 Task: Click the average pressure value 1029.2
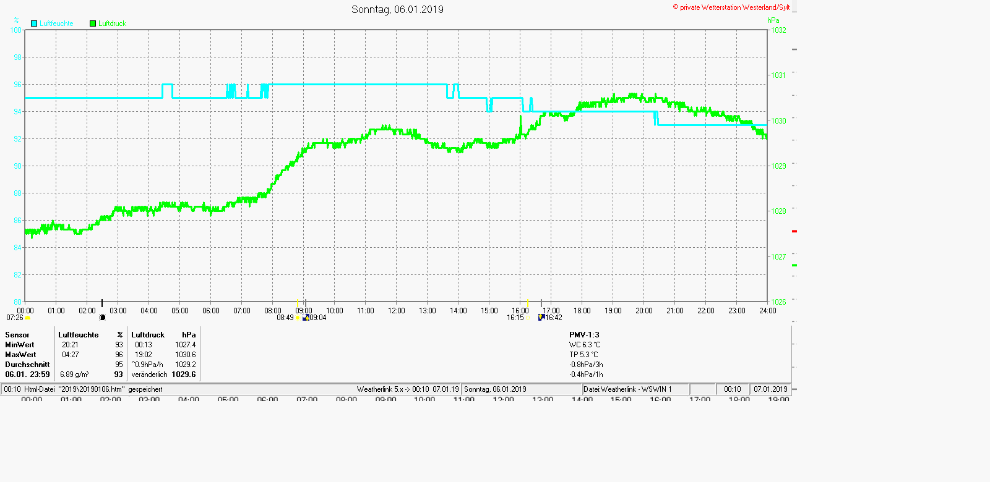pos(185,365)
